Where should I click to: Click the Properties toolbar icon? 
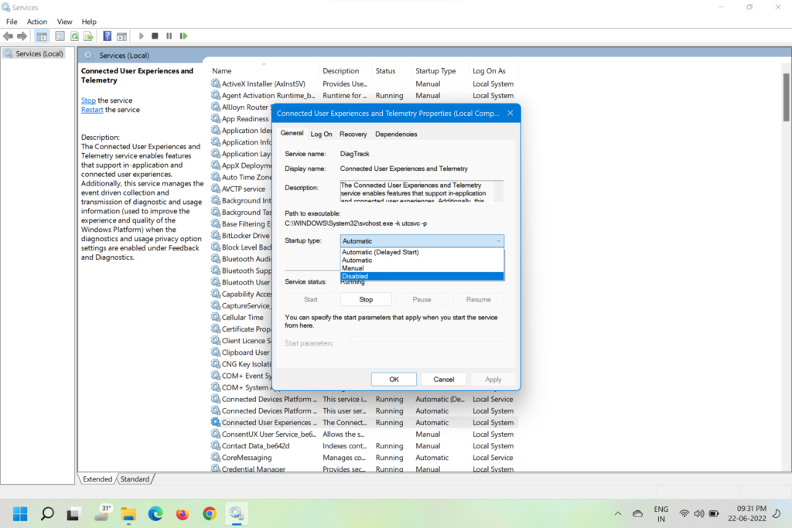60,36
